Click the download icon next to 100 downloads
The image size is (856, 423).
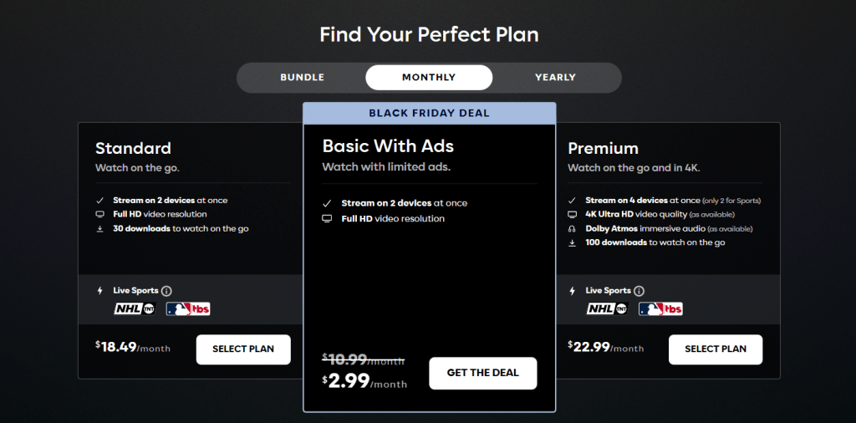tap(572, 242)
